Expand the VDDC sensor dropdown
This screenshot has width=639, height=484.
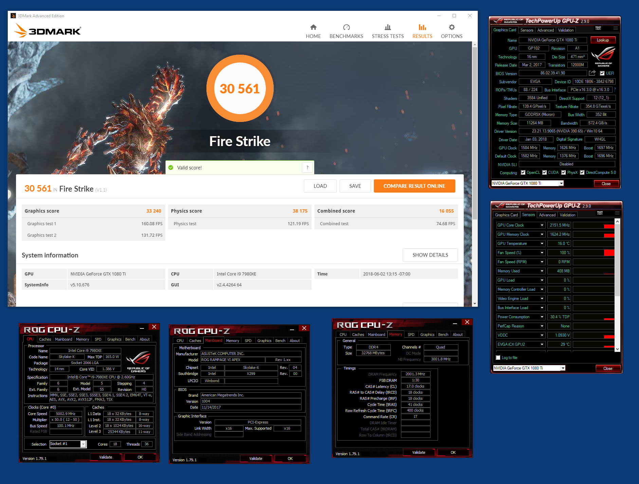[x=542, y=335]
